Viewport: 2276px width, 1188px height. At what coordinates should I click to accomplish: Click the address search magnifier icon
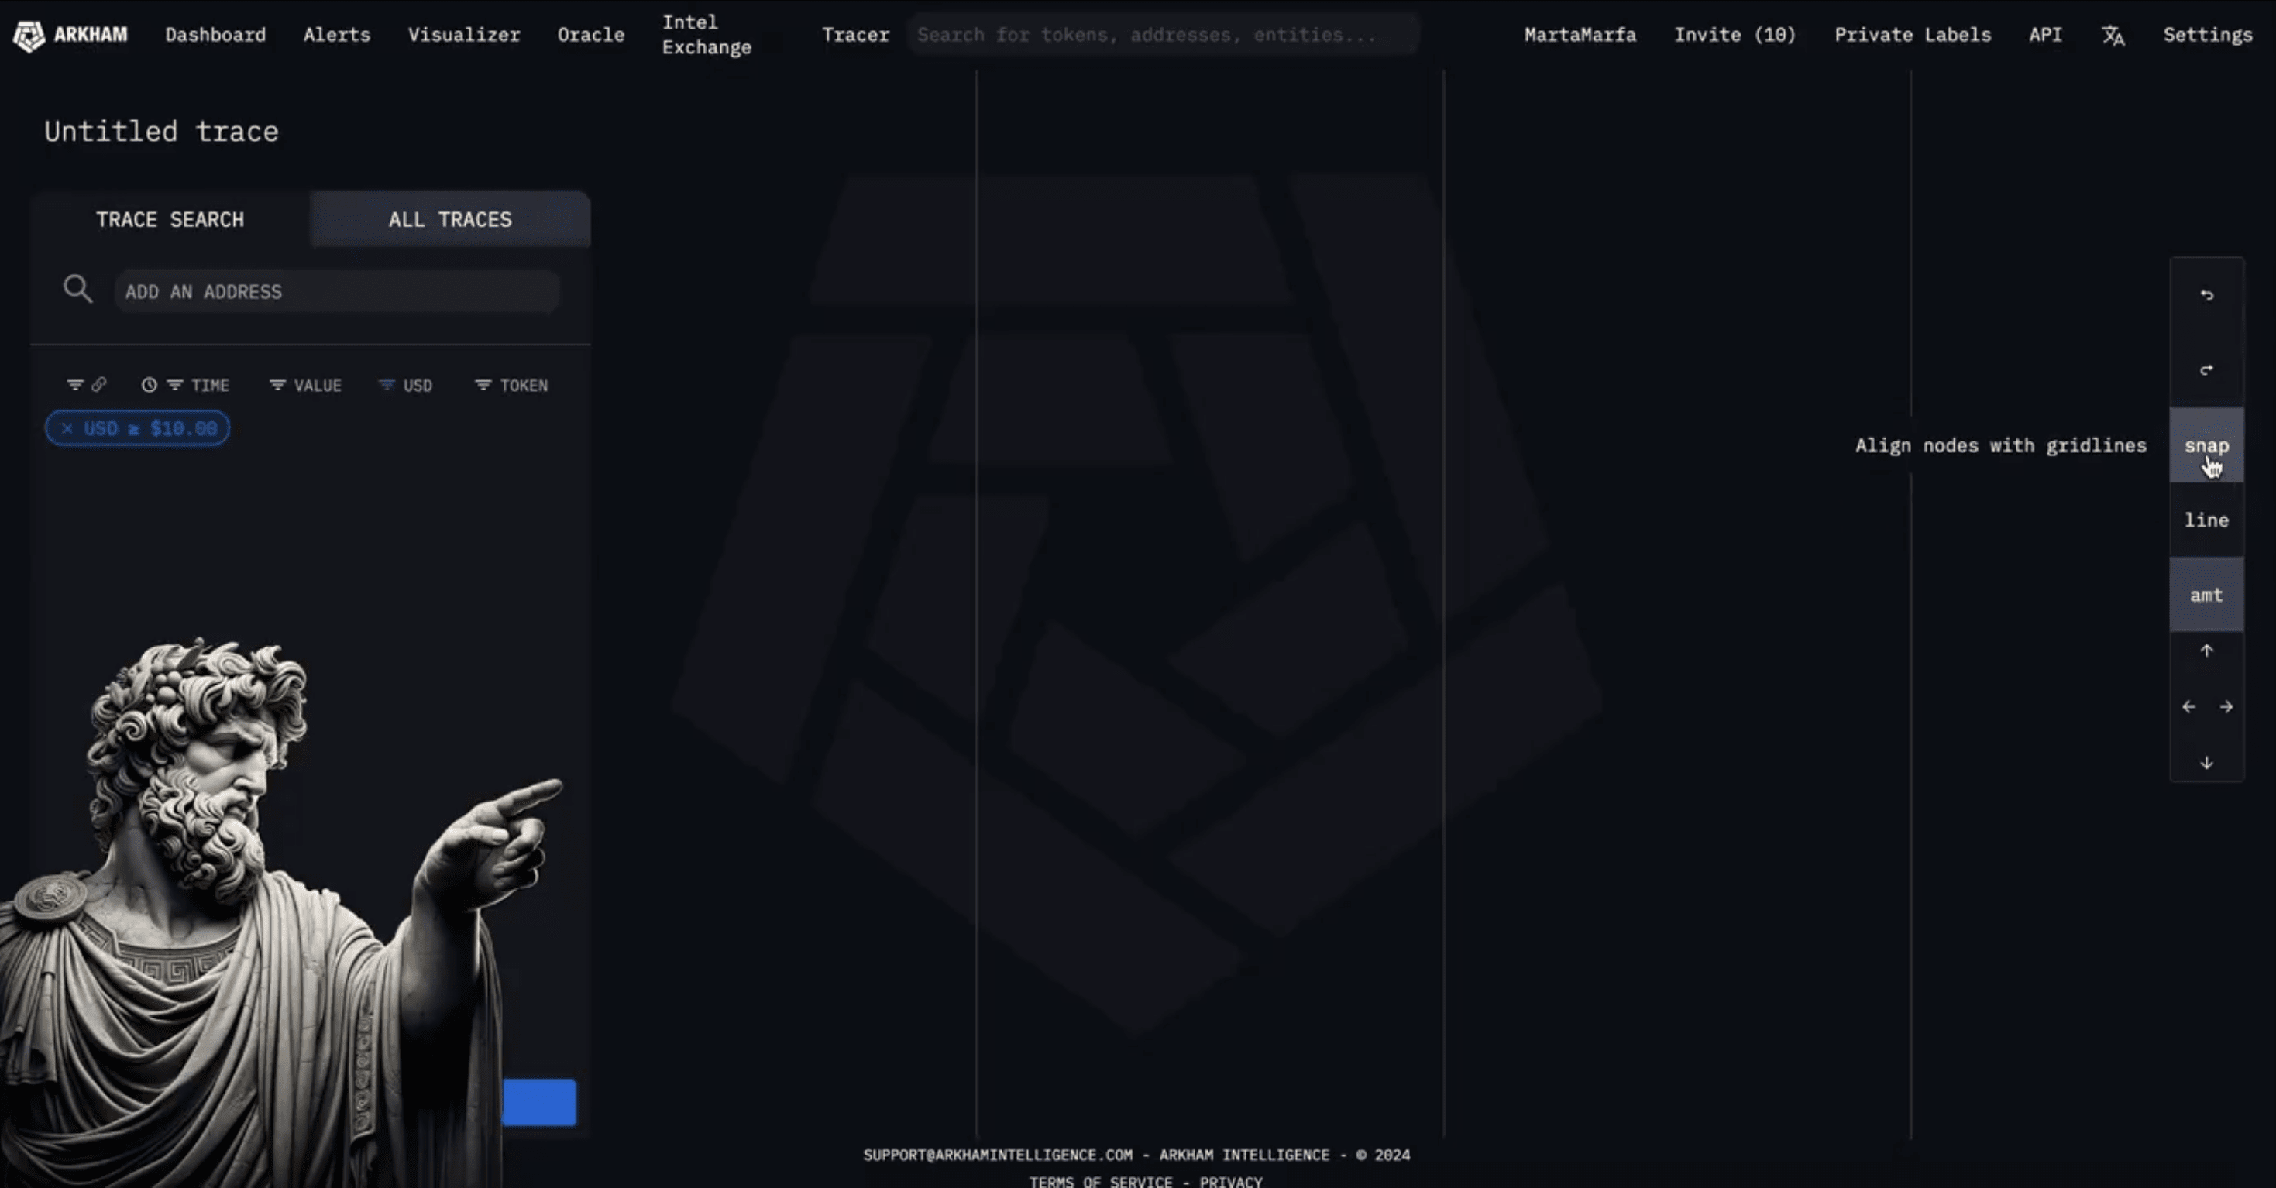tap(77, 289)
